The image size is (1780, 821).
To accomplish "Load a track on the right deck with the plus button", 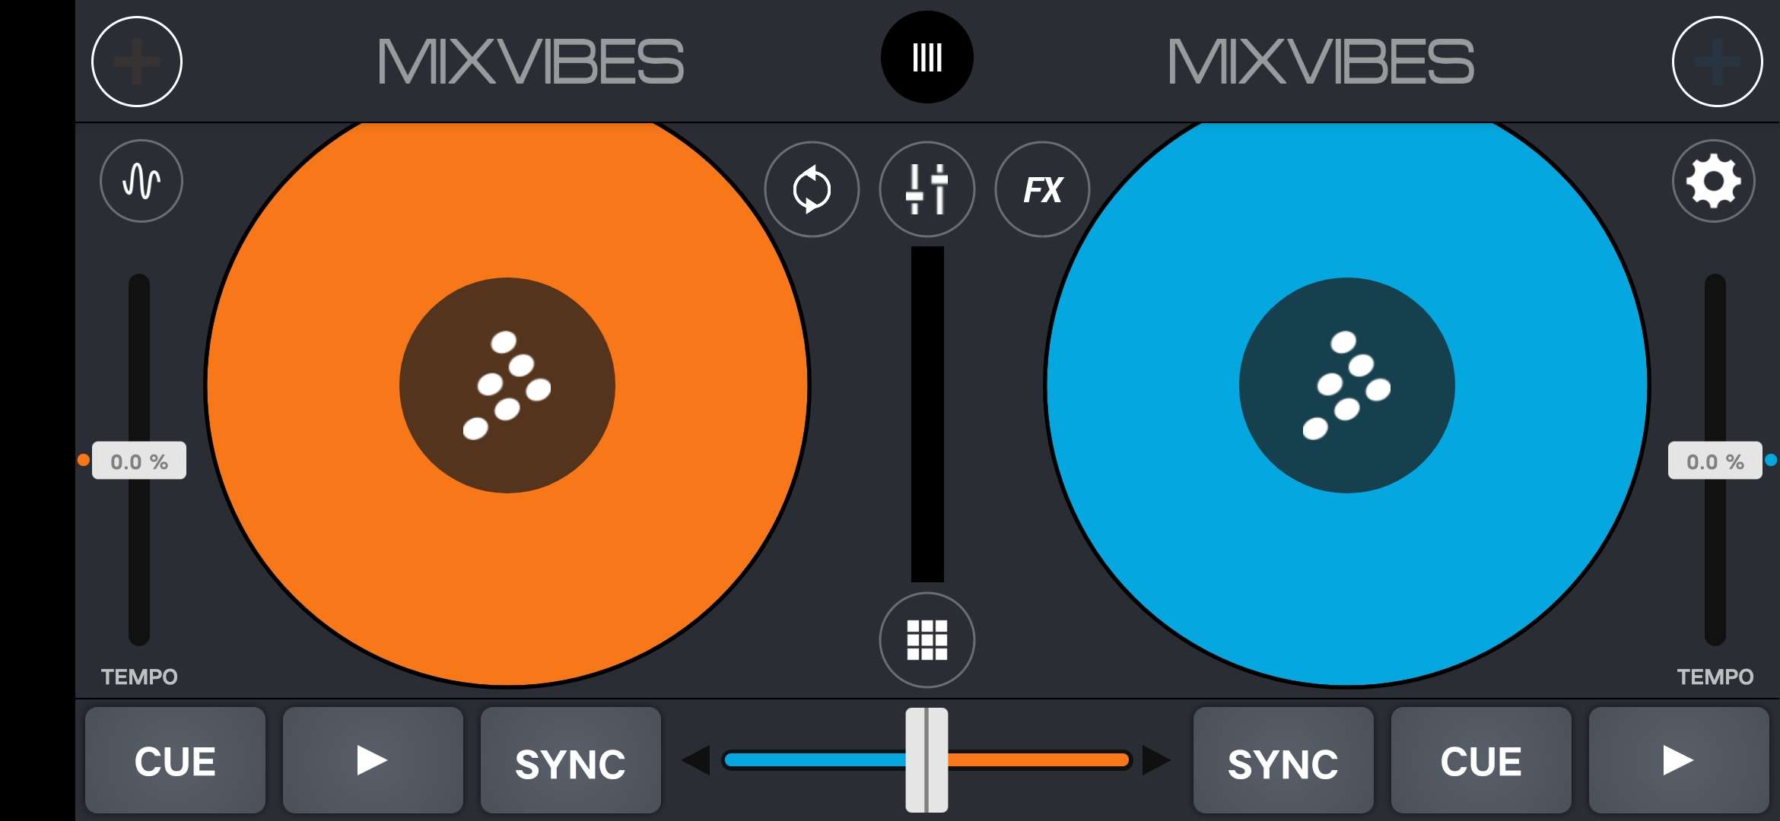I will pos(1717,62).
